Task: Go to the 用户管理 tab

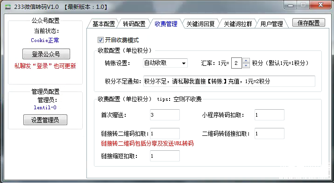Action: pos(272,24)
